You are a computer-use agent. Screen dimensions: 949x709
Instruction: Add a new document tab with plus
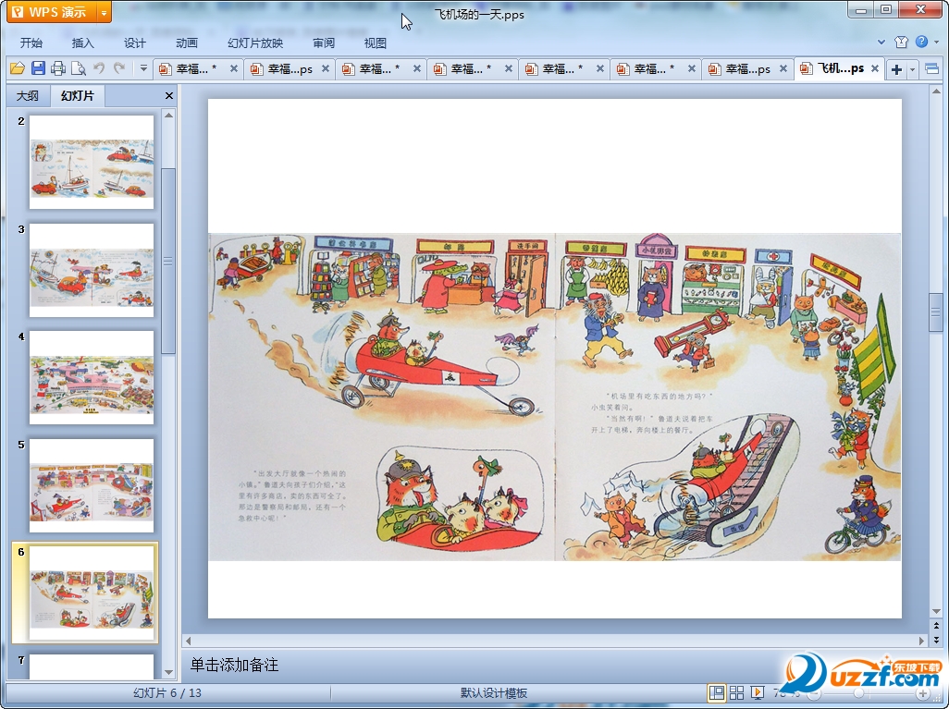[x=896, y=69]
